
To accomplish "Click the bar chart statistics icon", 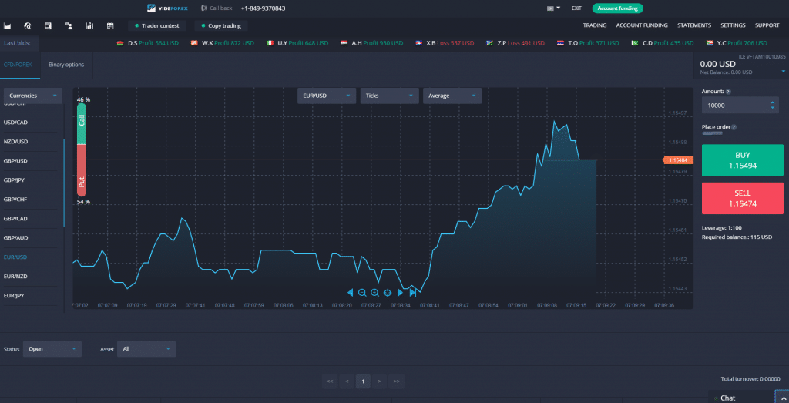I will point(90,25).
